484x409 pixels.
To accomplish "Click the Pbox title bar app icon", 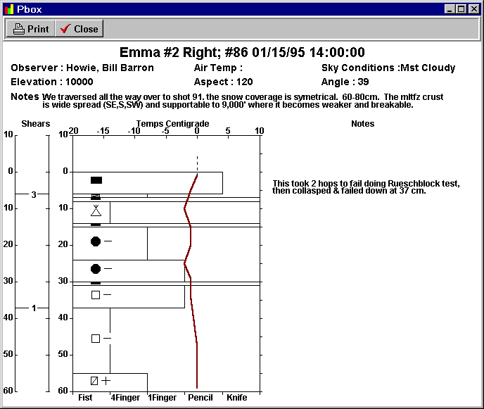I will tap(8, 9).
